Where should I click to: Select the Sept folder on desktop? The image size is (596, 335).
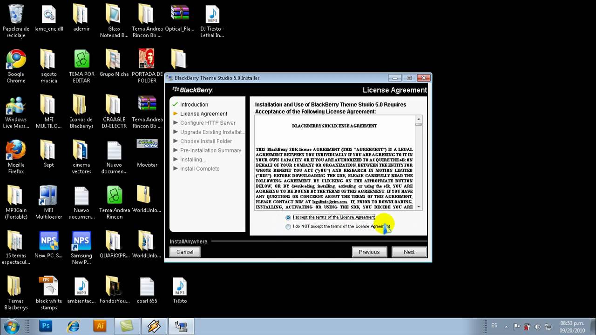(x=49, y=154)
